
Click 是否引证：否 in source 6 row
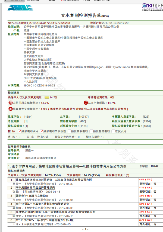(148, 224)
